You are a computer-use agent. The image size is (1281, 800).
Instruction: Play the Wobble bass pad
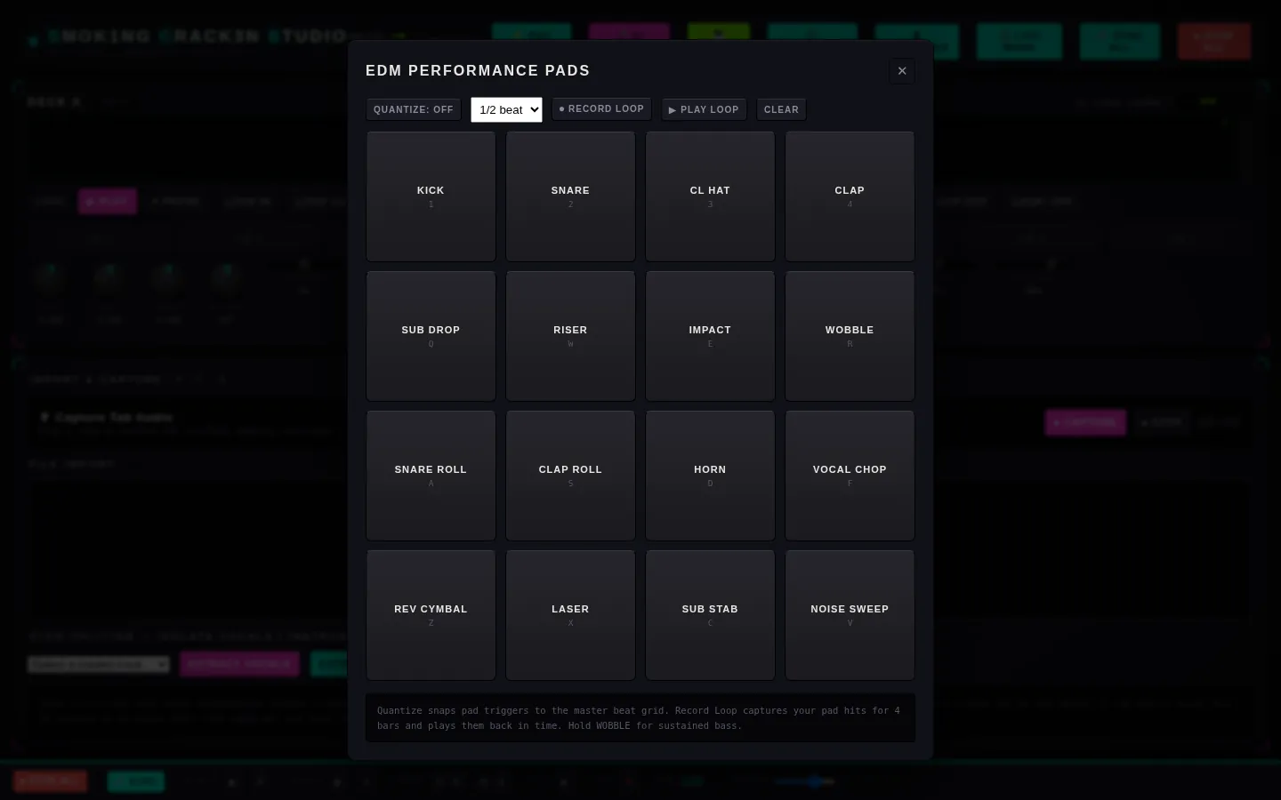tap(850, 336)
